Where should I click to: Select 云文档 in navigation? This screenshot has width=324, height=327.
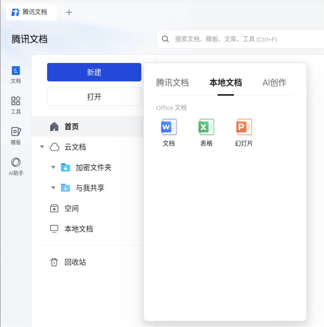[88, 147]
